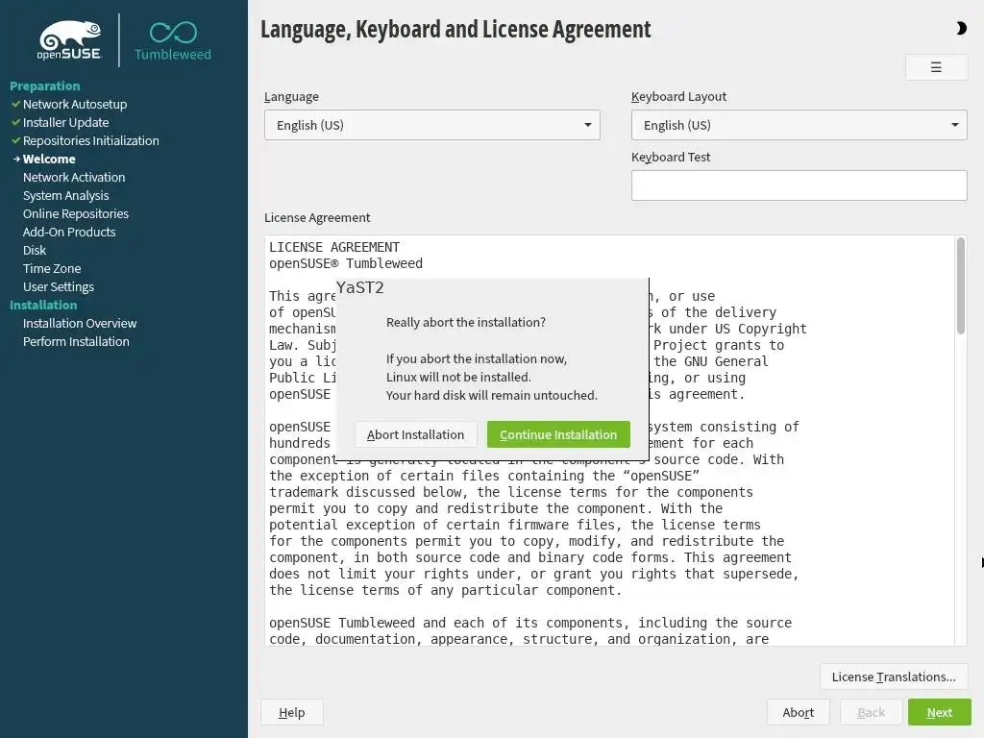The width and height of the screenshot is (984, 738).
Task: Select Disk step in sidebar
Action: [x=35, y=250]
